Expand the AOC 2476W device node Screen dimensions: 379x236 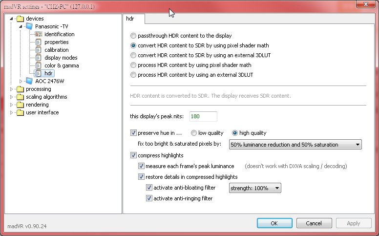tap(21, 81)
